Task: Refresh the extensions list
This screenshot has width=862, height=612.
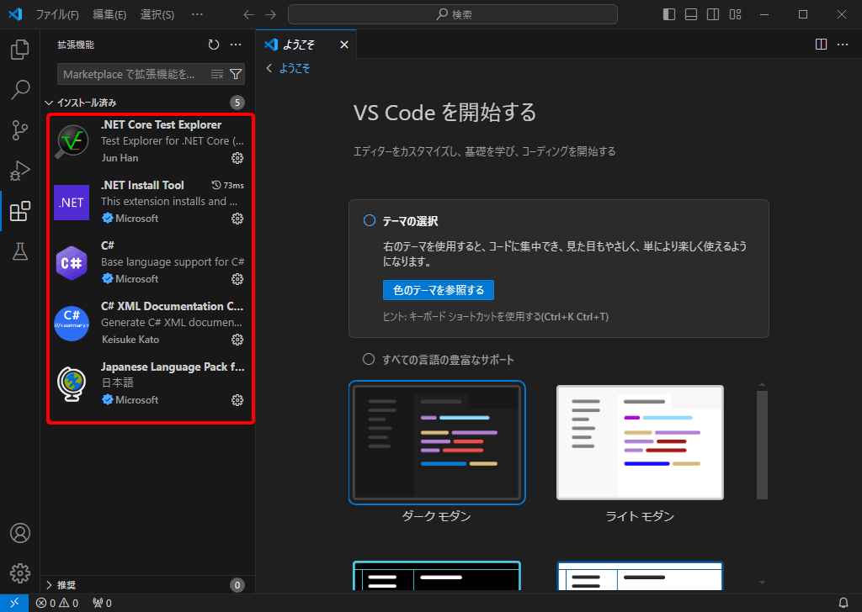Action: 213,45
